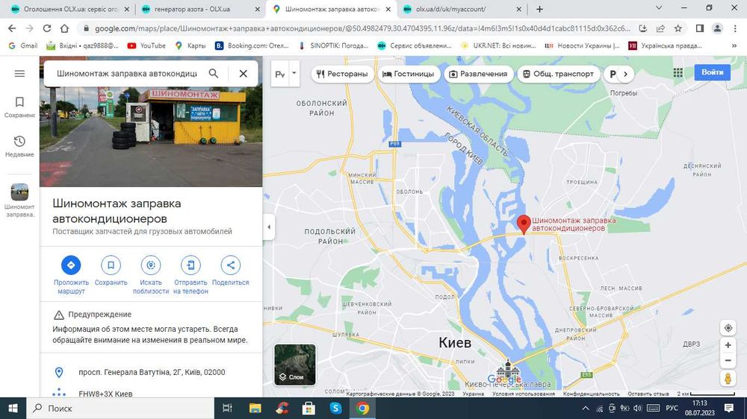Open the Chrome profile icon
This screenshot has height=419, width=747.
point(717,28)
